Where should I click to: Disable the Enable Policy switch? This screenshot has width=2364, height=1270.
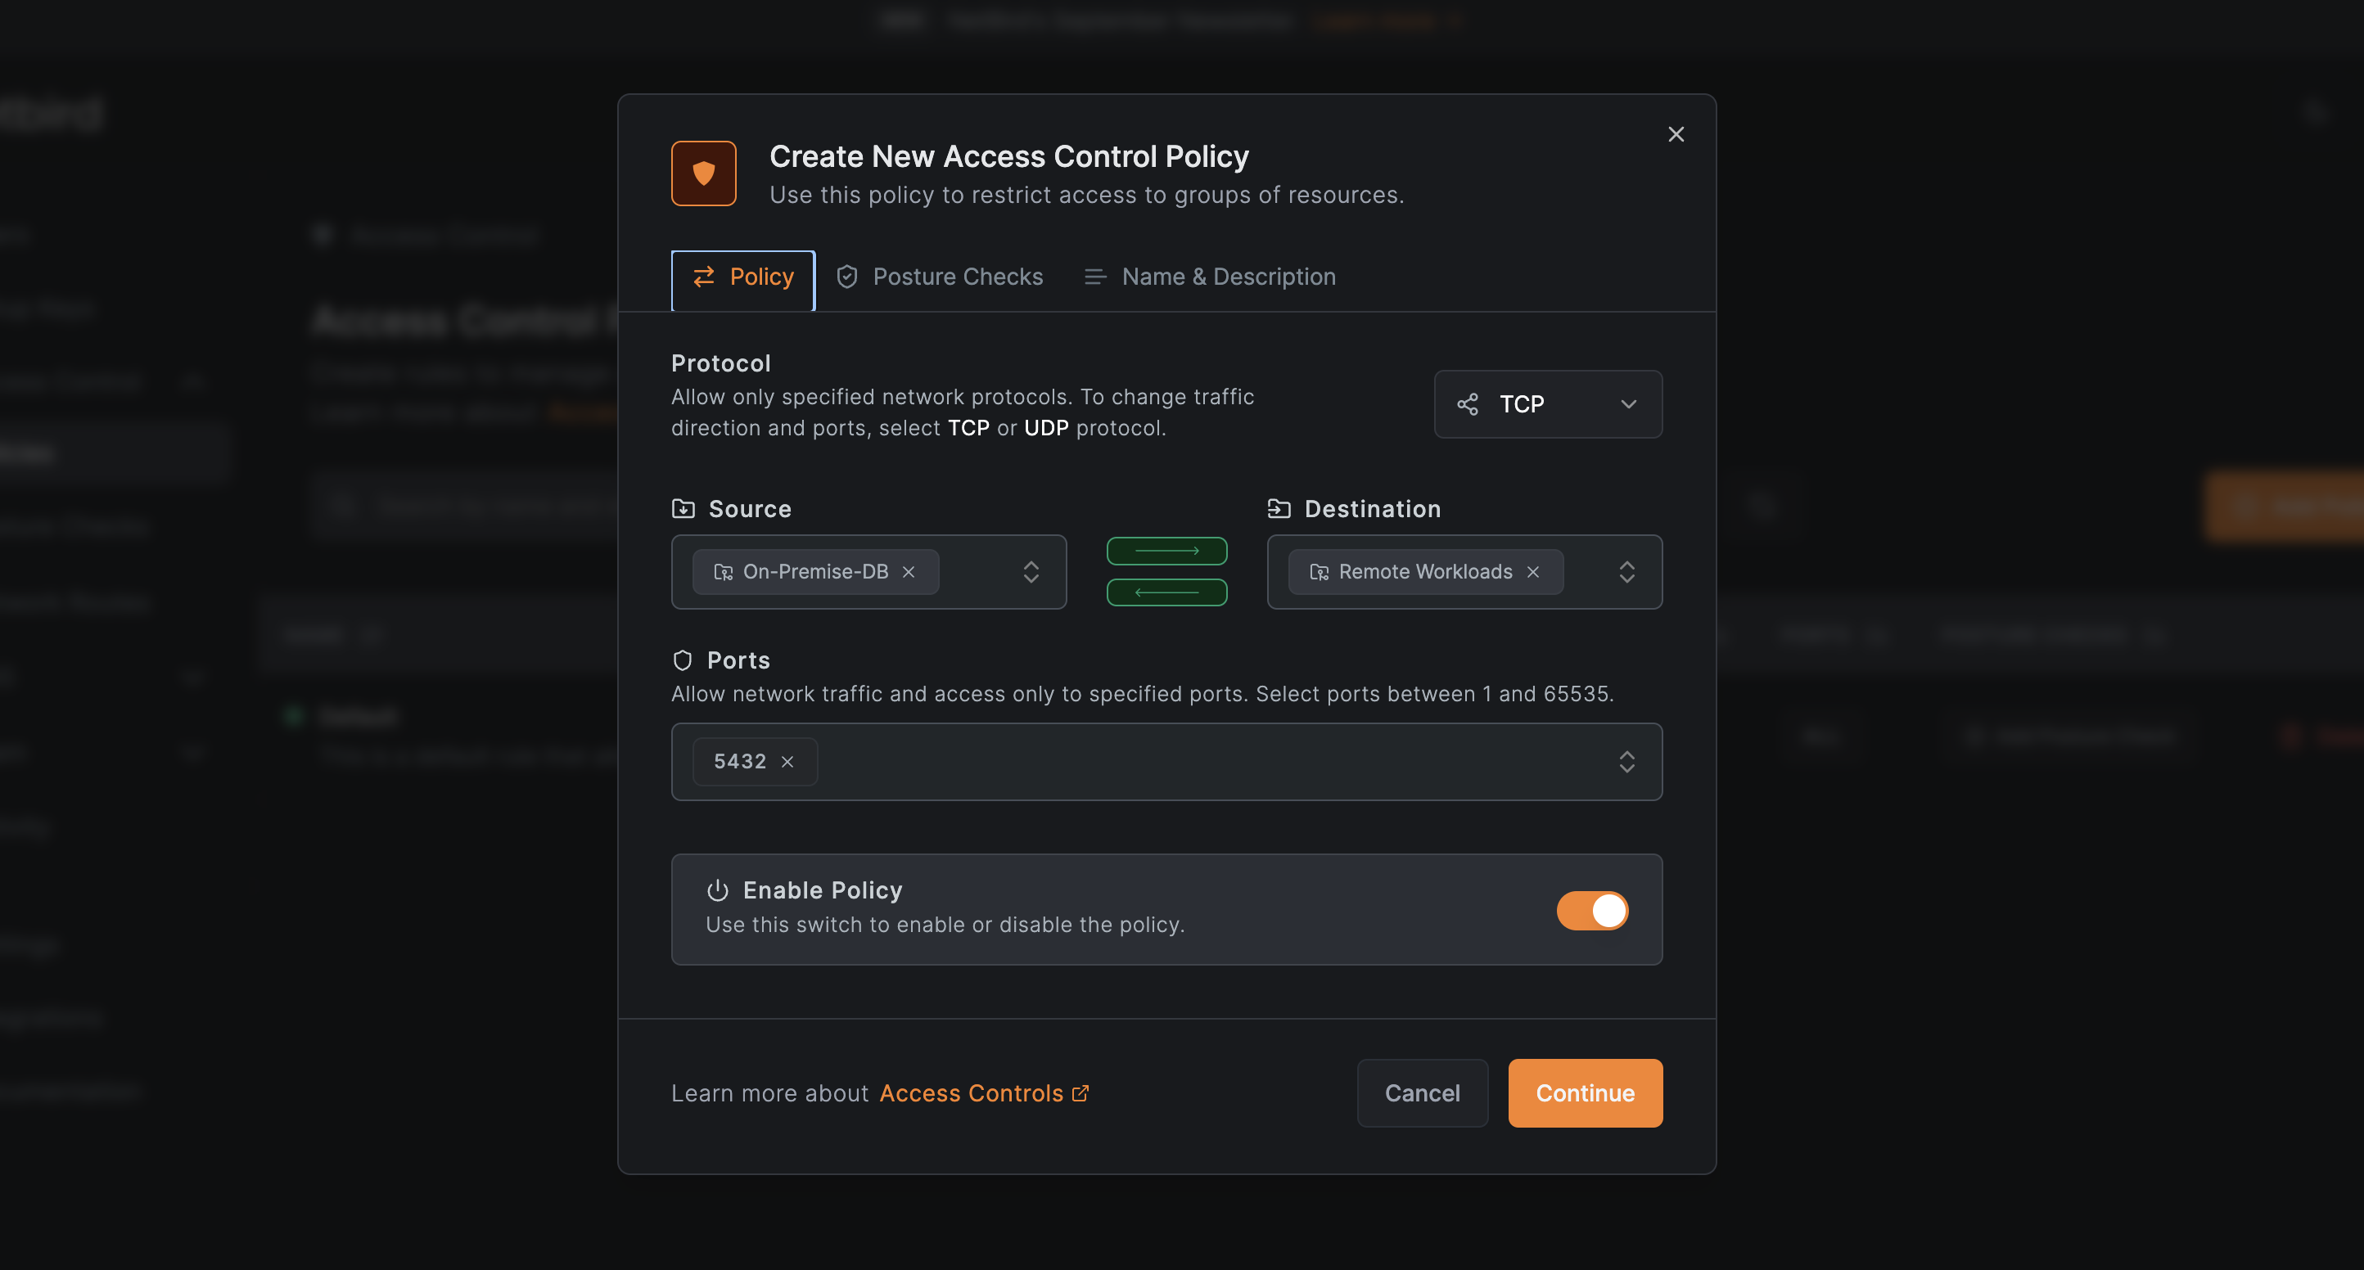[x=1592, y=910]
